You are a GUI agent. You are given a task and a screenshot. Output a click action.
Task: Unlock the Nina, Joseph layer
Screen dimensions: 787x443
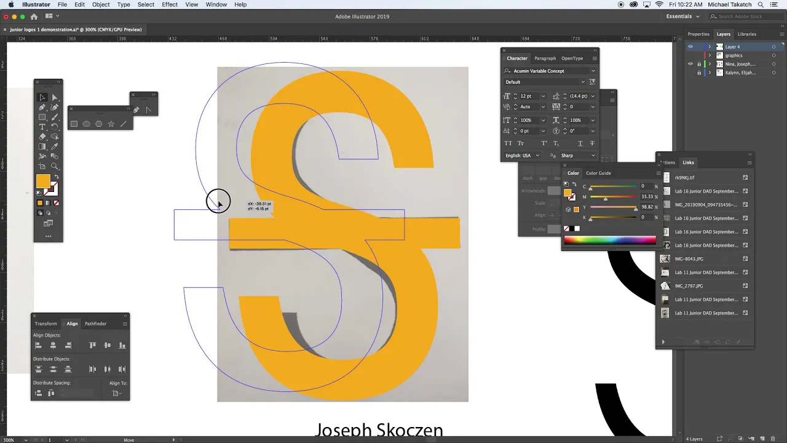(x=699, y=64)
